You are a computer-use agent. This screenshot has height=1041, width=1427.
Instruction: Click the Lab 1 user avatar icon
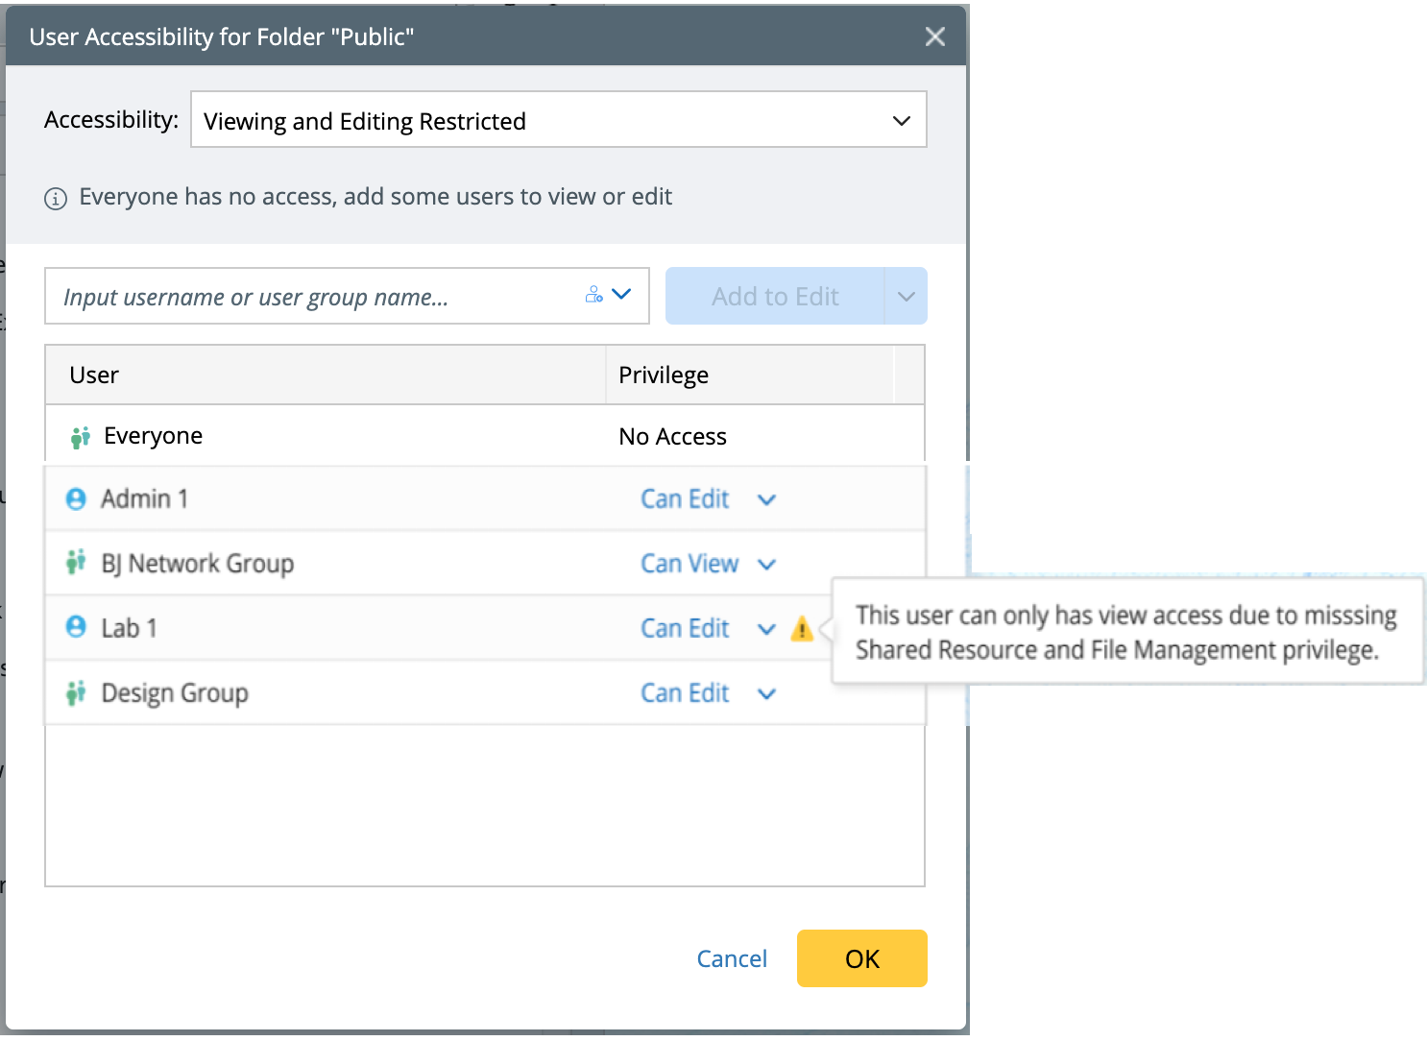click(76, 627)
